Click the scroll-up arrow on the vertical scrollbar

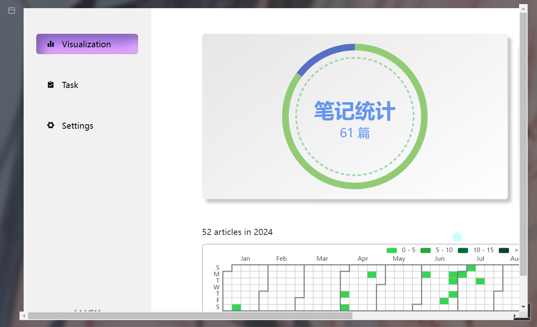(523, 8)
